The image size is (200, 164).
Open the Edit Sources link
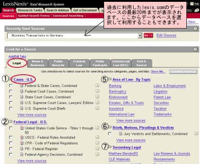click(166, 36)
